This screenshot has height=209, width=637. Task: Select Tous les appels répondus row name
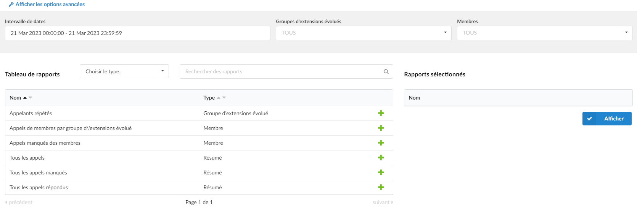click(x=39, y=187)
